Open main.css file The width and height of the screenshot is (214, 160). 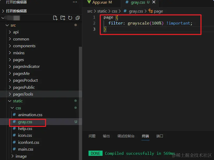pos(26,149)
